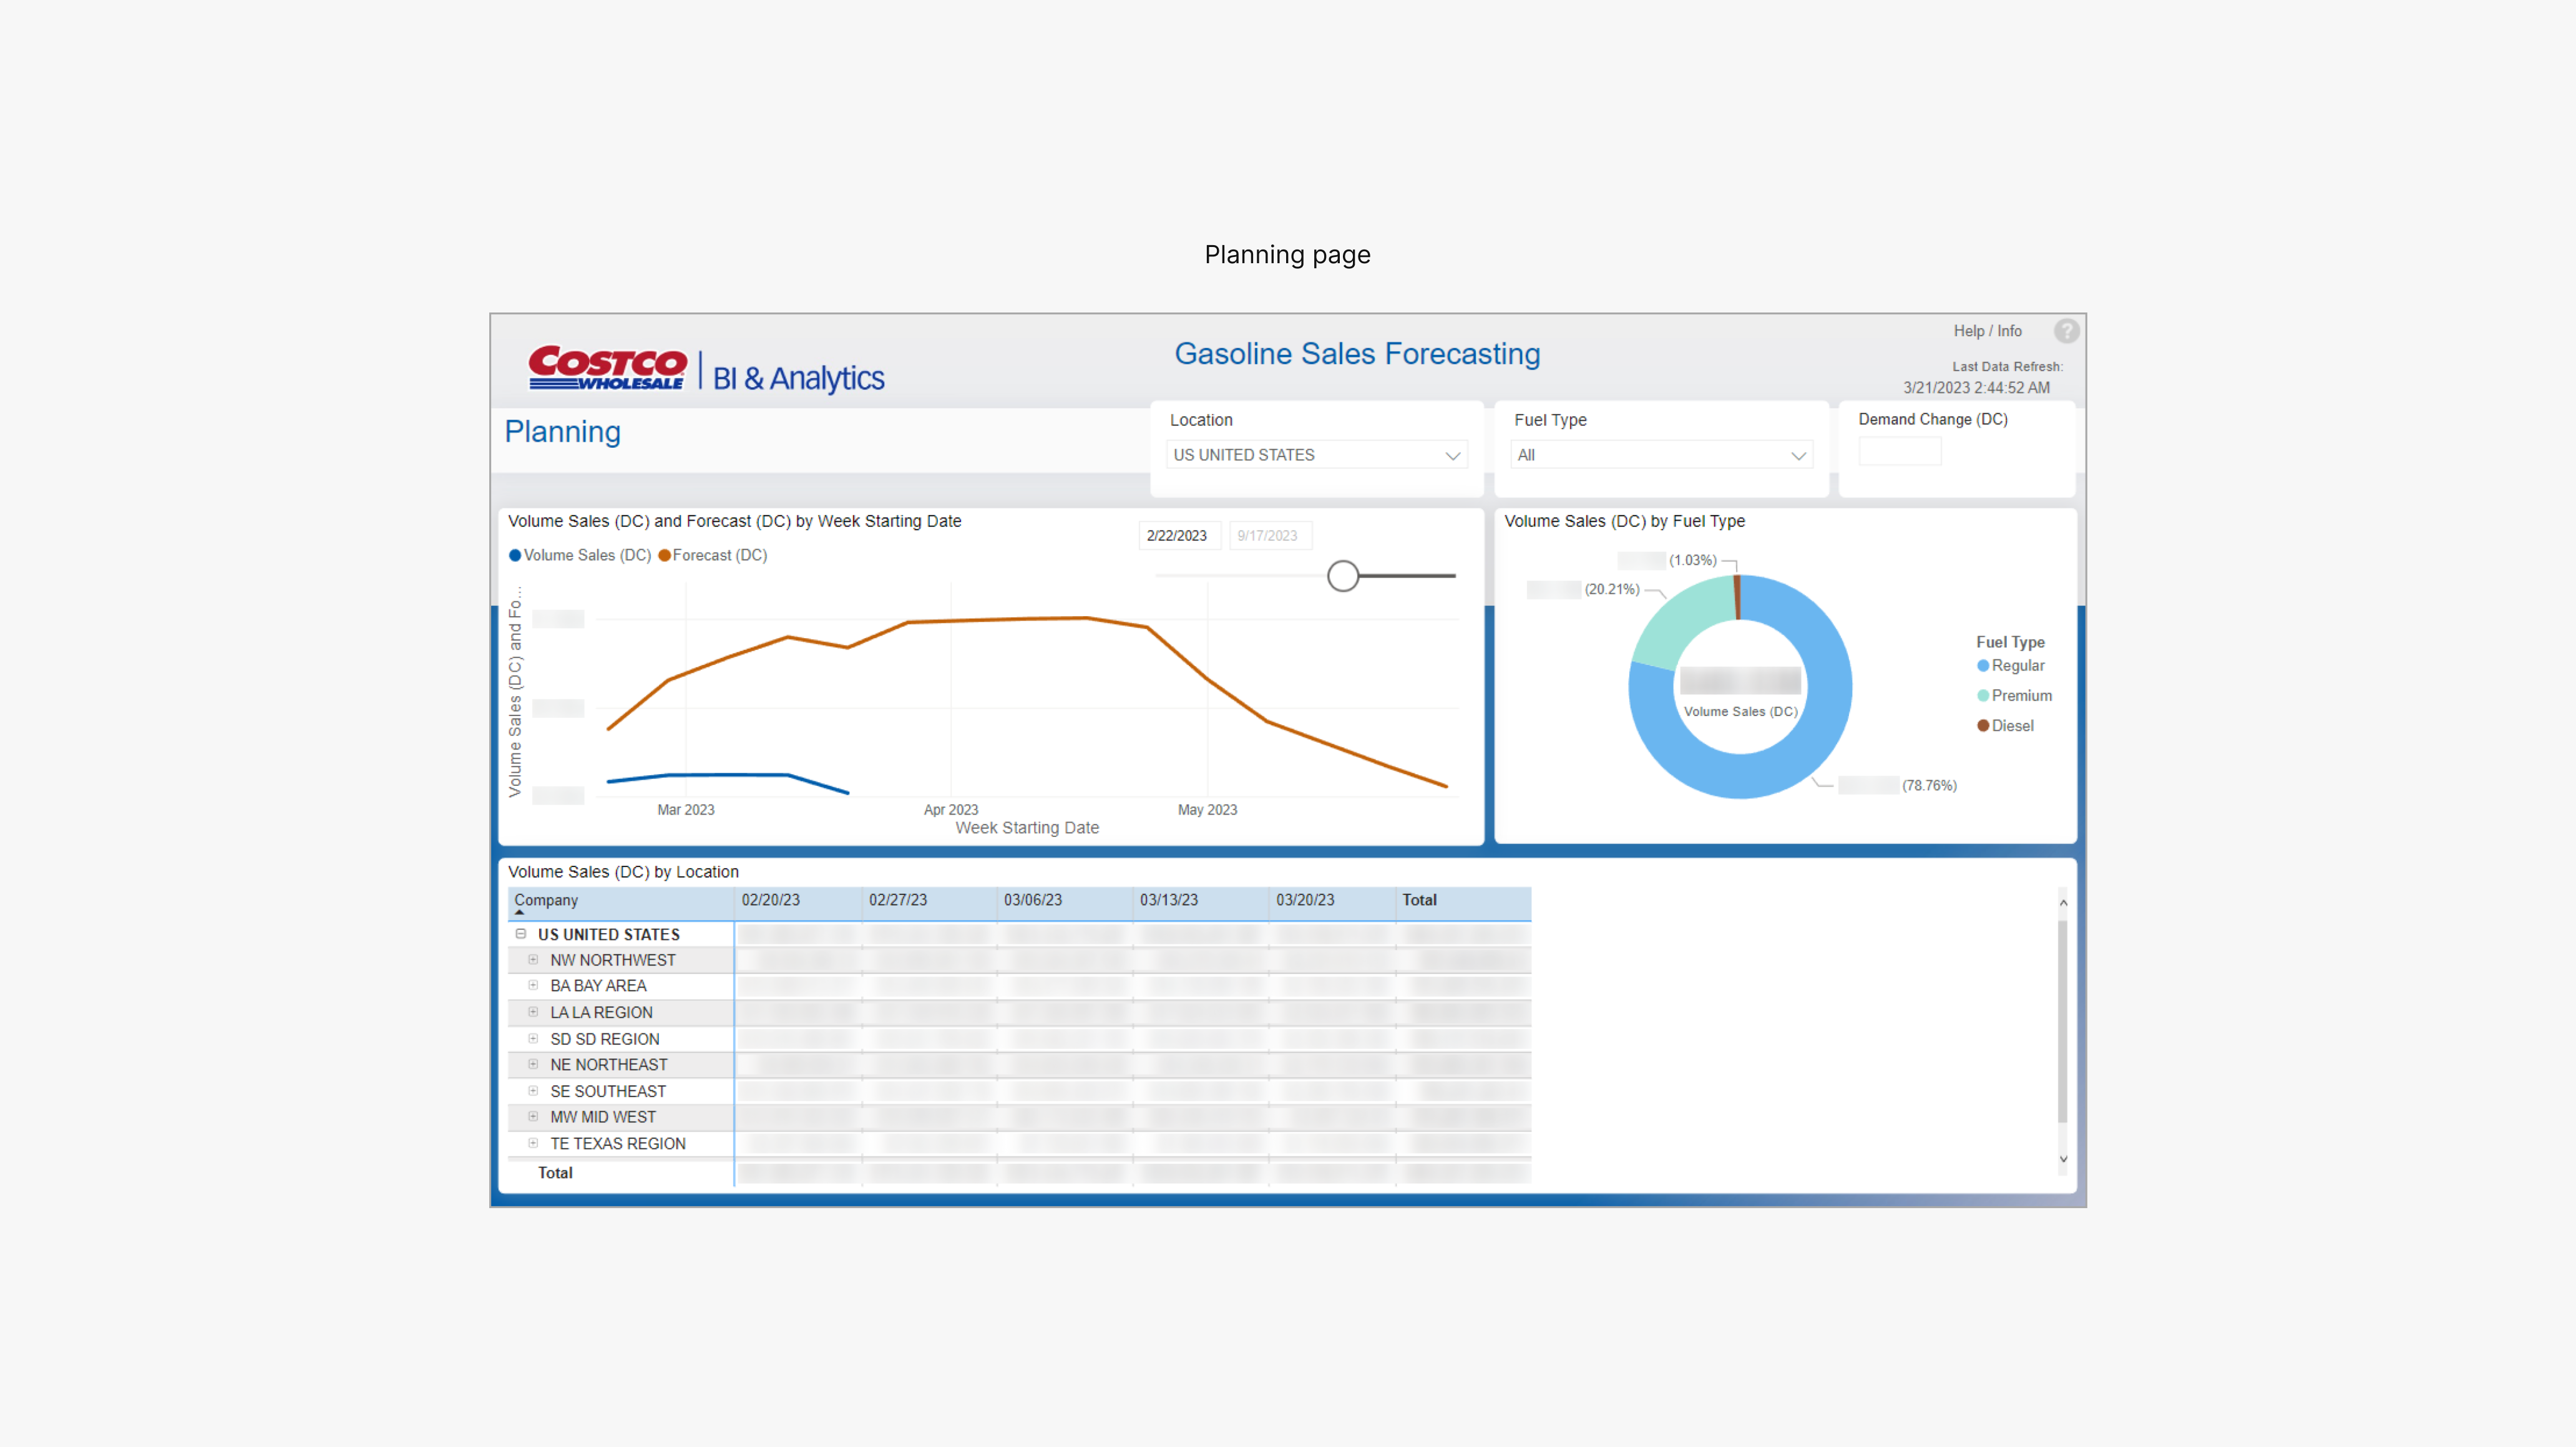The height and width of the screenshot is (1447, 2576).
Task: Toggle the Forecast (DC) legend item
Action: click(713, 556)
